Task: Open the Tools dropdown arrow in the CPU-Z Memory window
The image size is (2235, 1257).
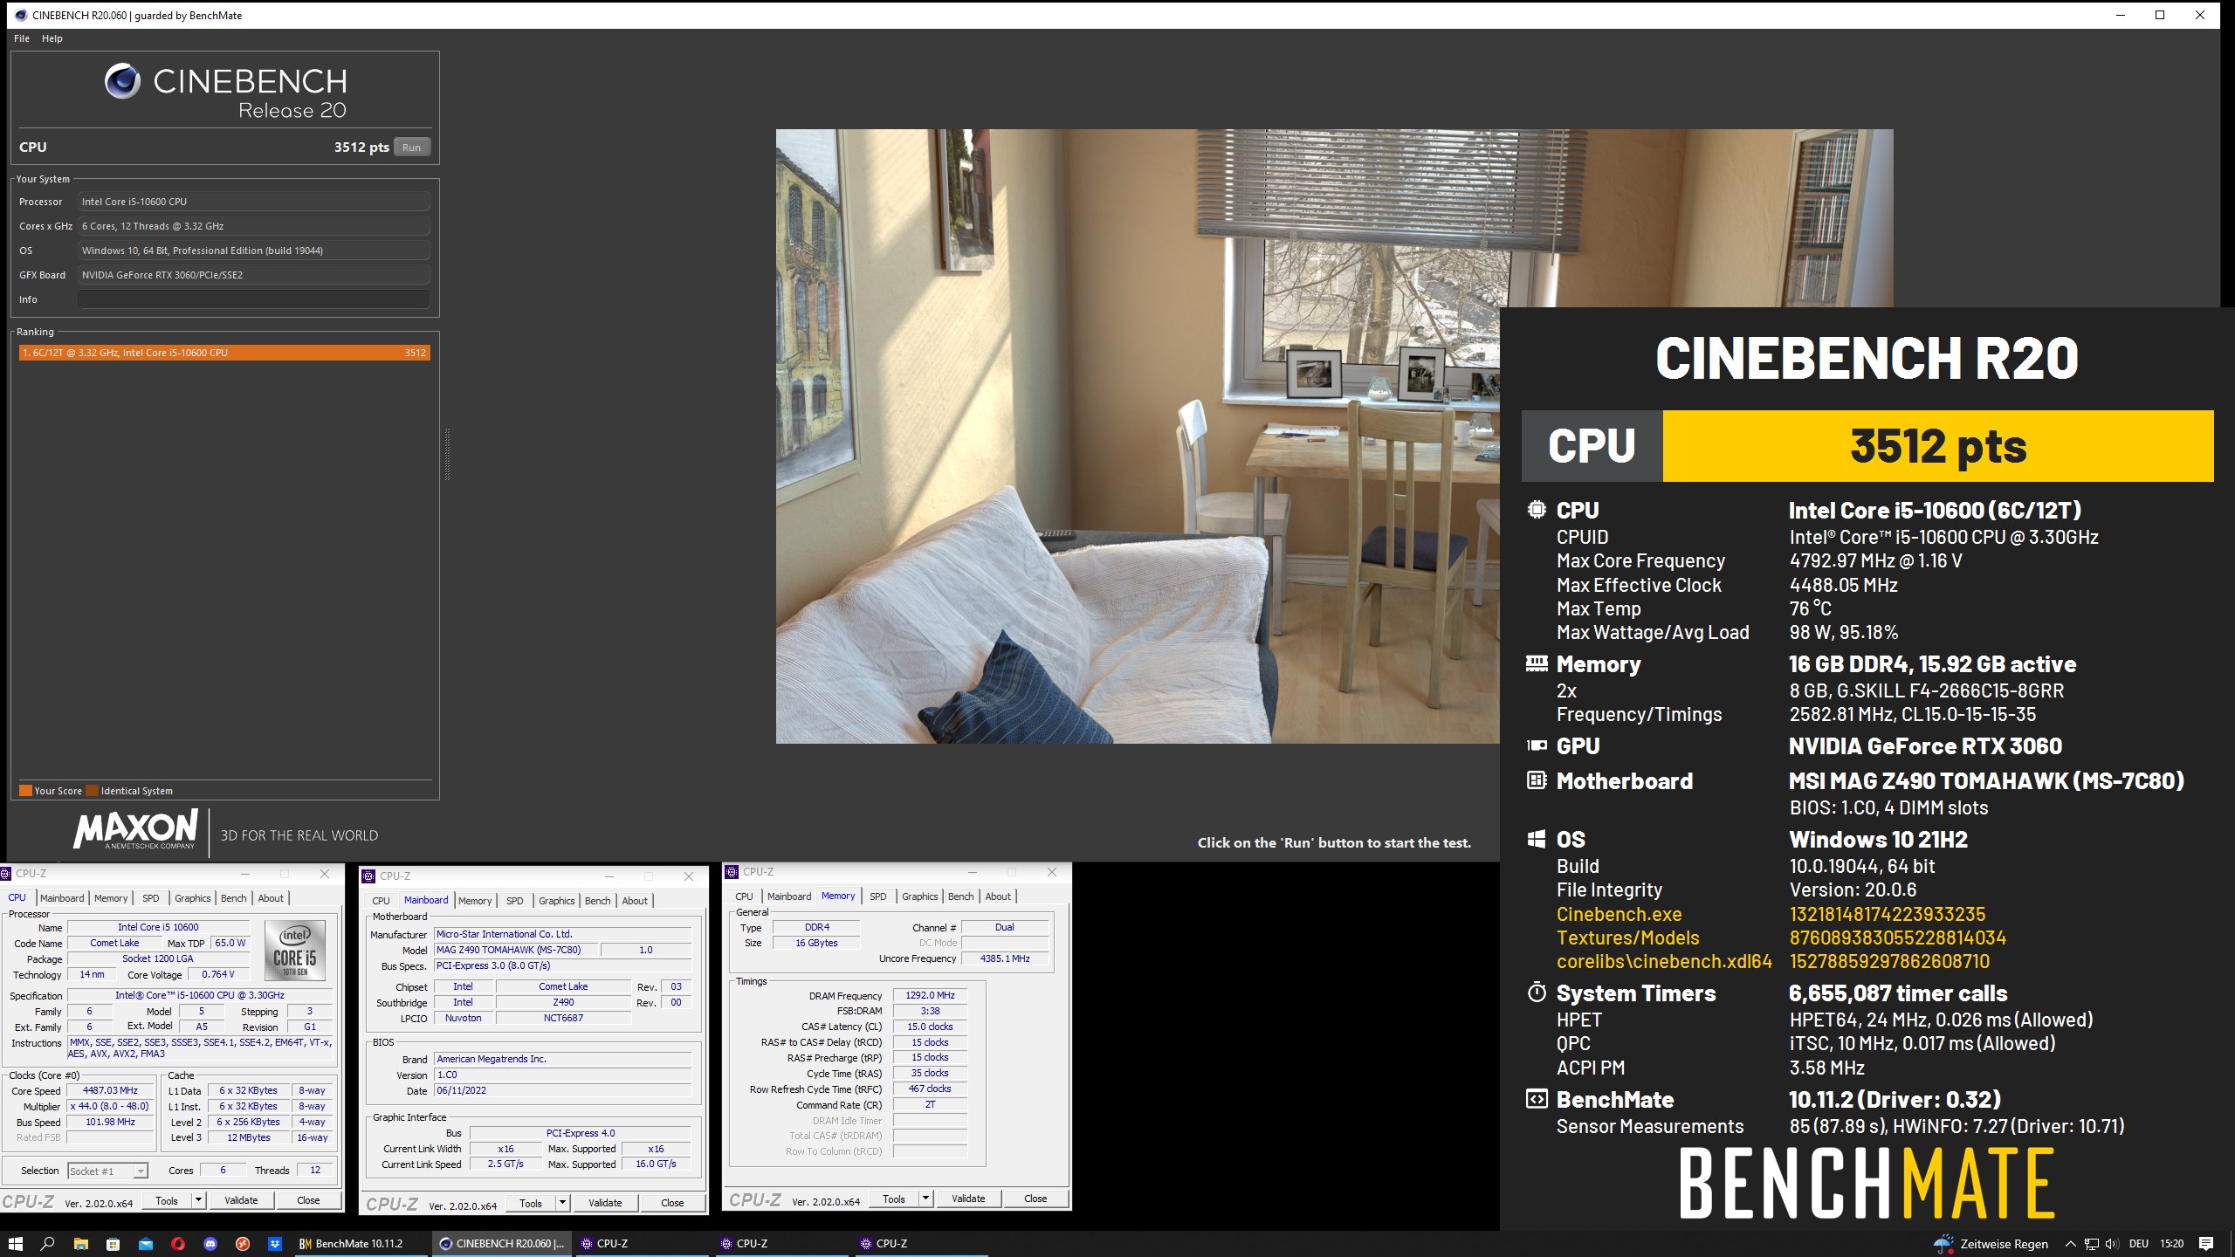Action: coord(925,1199)
